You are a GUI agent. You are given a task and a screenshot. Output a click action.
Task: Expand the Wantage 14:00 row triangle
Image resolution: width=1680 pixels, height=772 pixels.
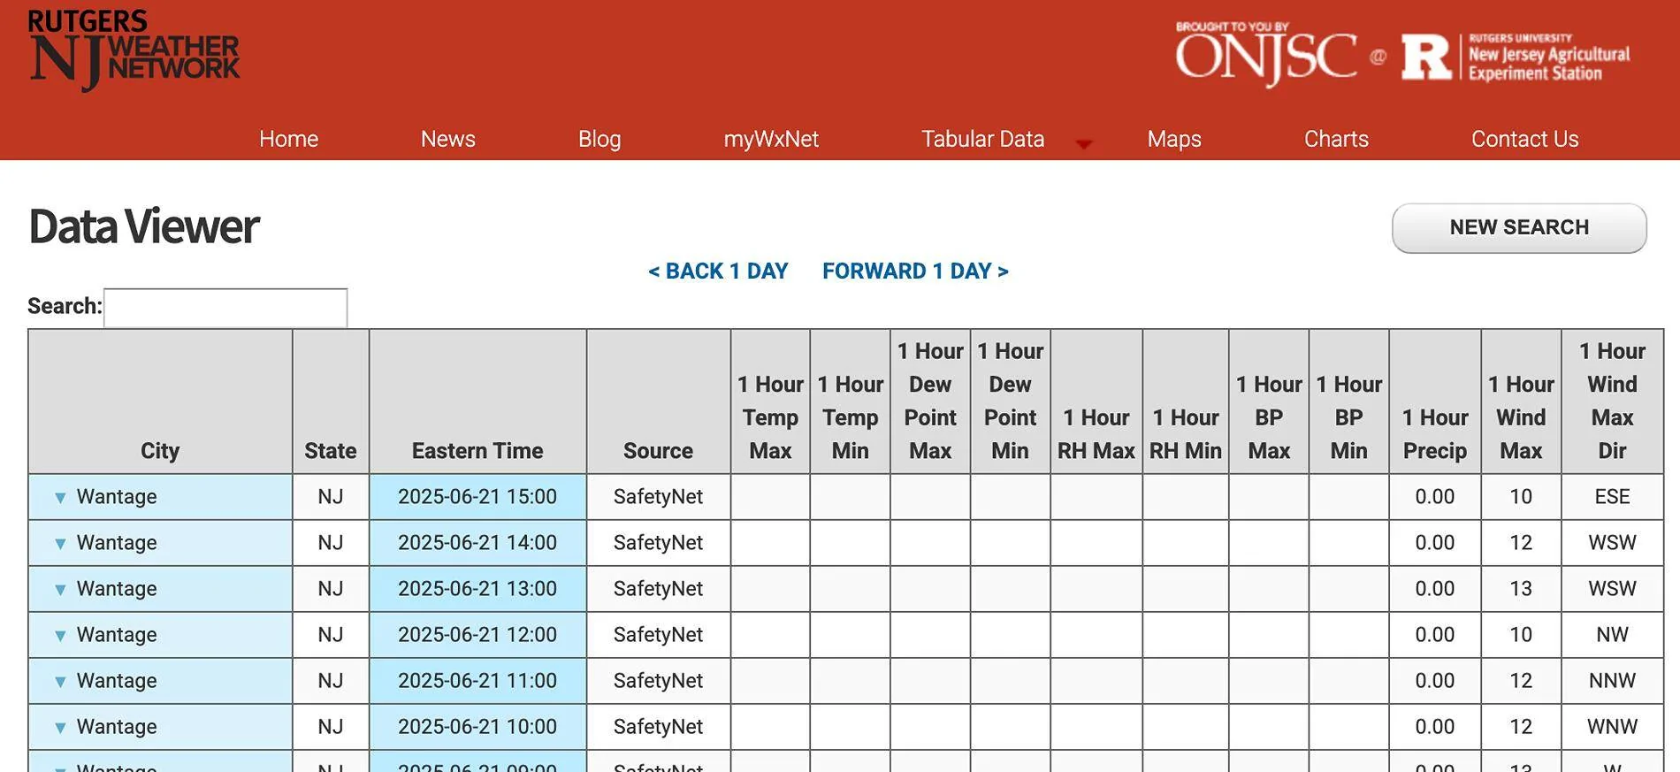60,544
